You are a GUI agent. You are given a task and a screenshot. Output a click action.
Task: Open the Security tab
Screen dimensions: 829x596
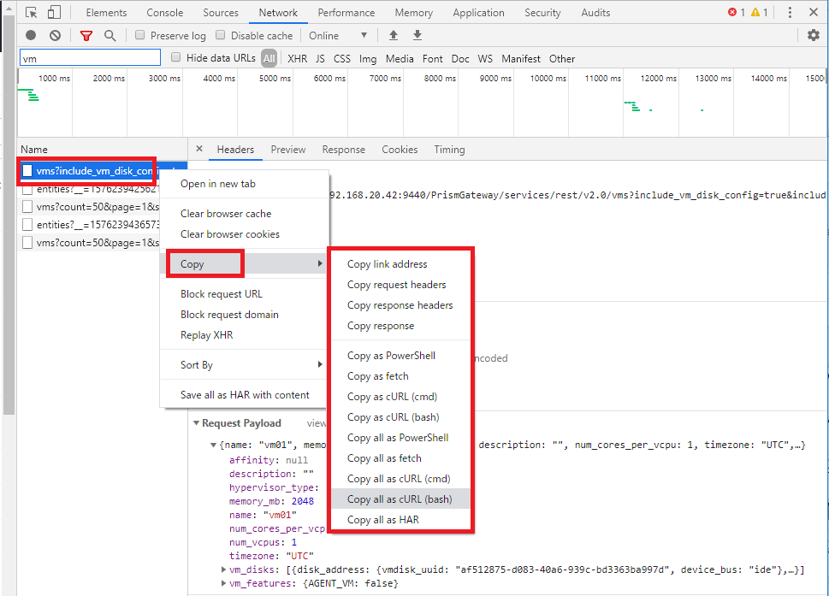[542, 13]
